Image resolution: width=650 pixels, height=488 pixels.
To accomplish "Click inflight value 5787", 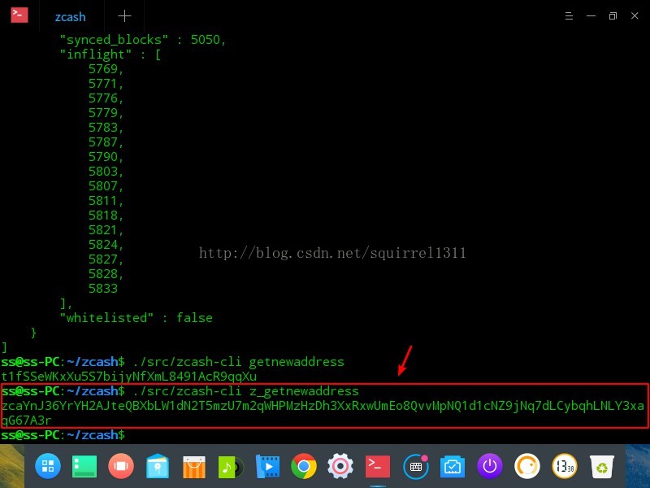I will pyautogui.click(x=106, y=142).
